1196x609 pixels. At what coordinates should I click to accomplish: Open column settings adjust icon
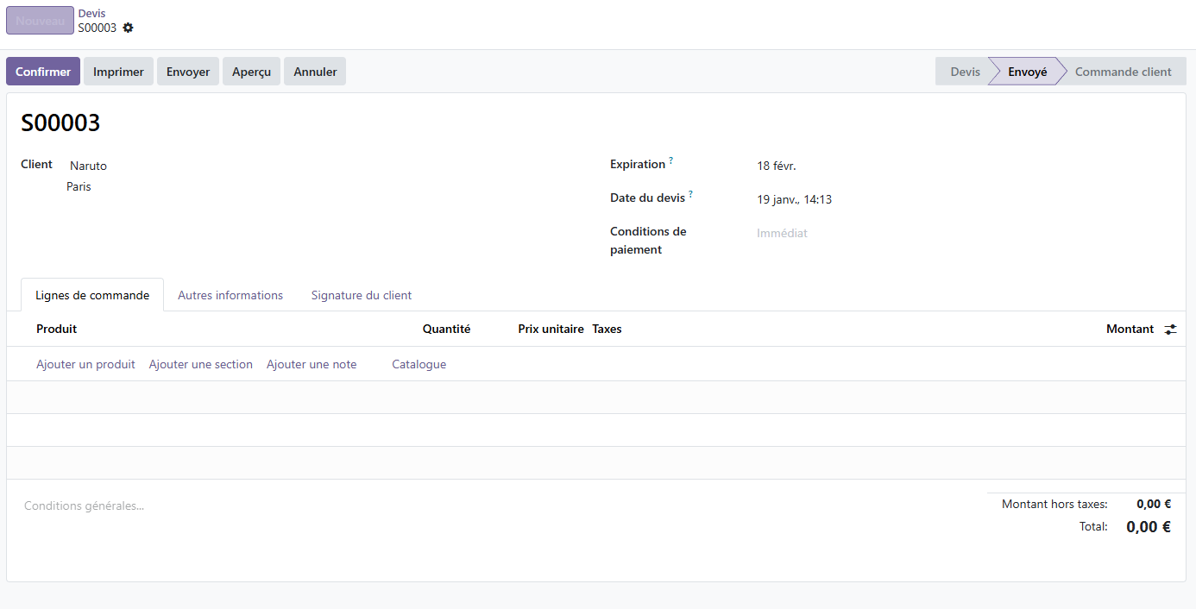click(1170, 330)
